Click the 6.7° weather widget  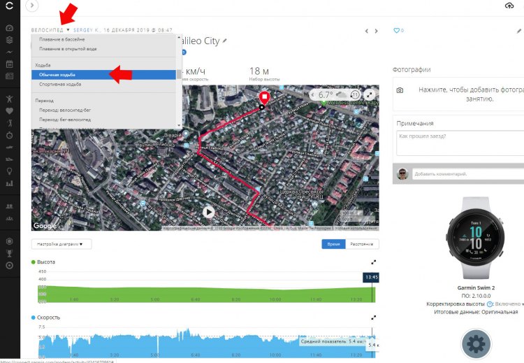click(328, 95)
